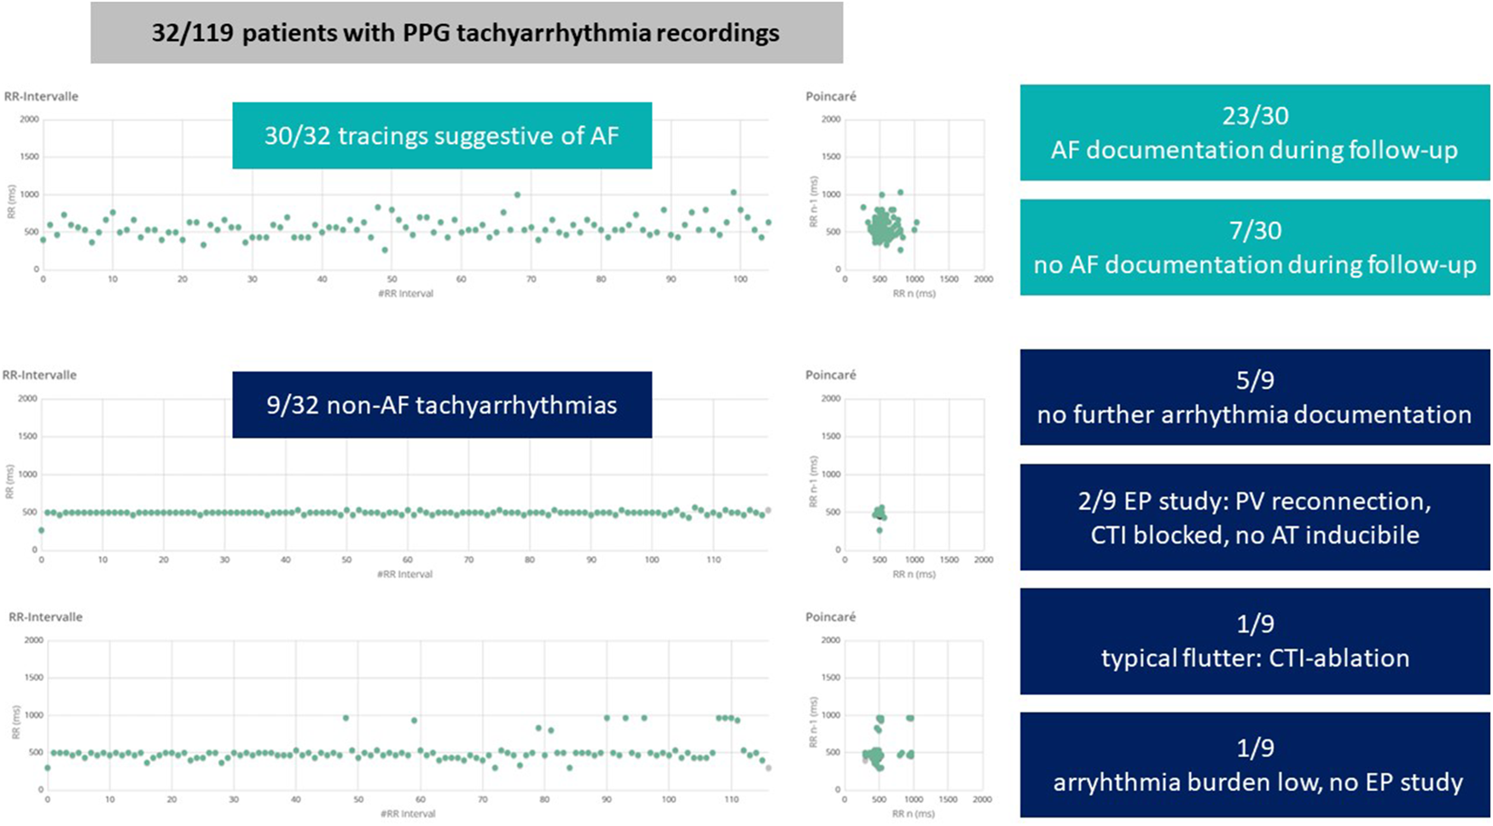The width and height of the screenshot is (1493, 826).
Task: Click the middle chart's 'RR-Intervalle' title
Action: (39, 375)
